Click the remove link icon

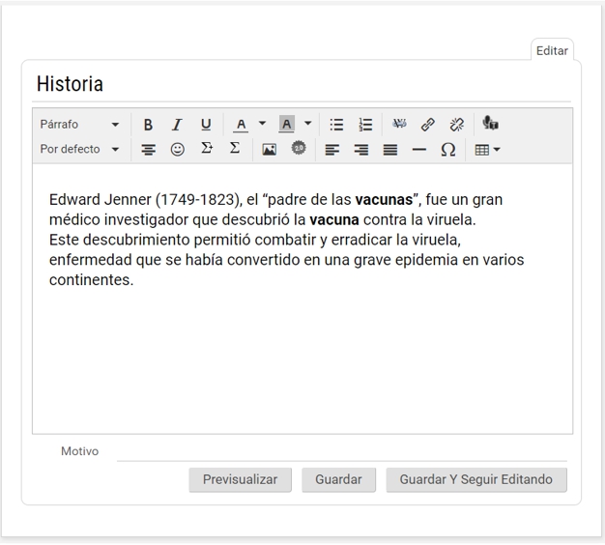(456, 125)
